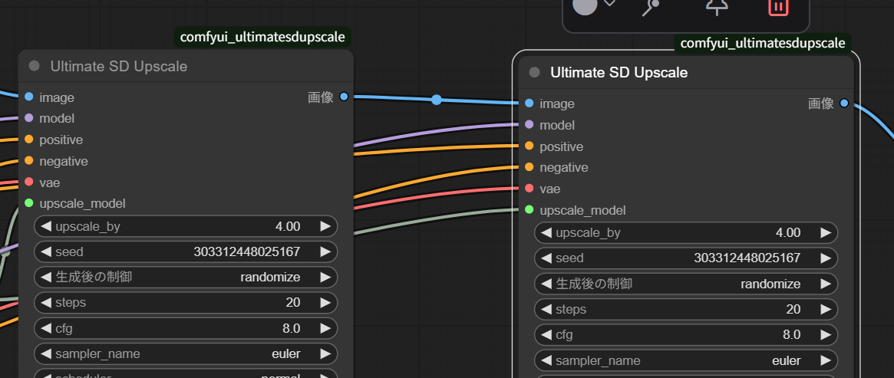The height and width of the screenshot is (378, 894).
Task: Next 生成後の制御 option arrow on selected node
Action: [826, 284]
